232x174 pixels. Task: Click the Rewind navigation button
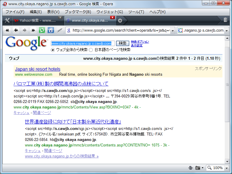[7, 30]
